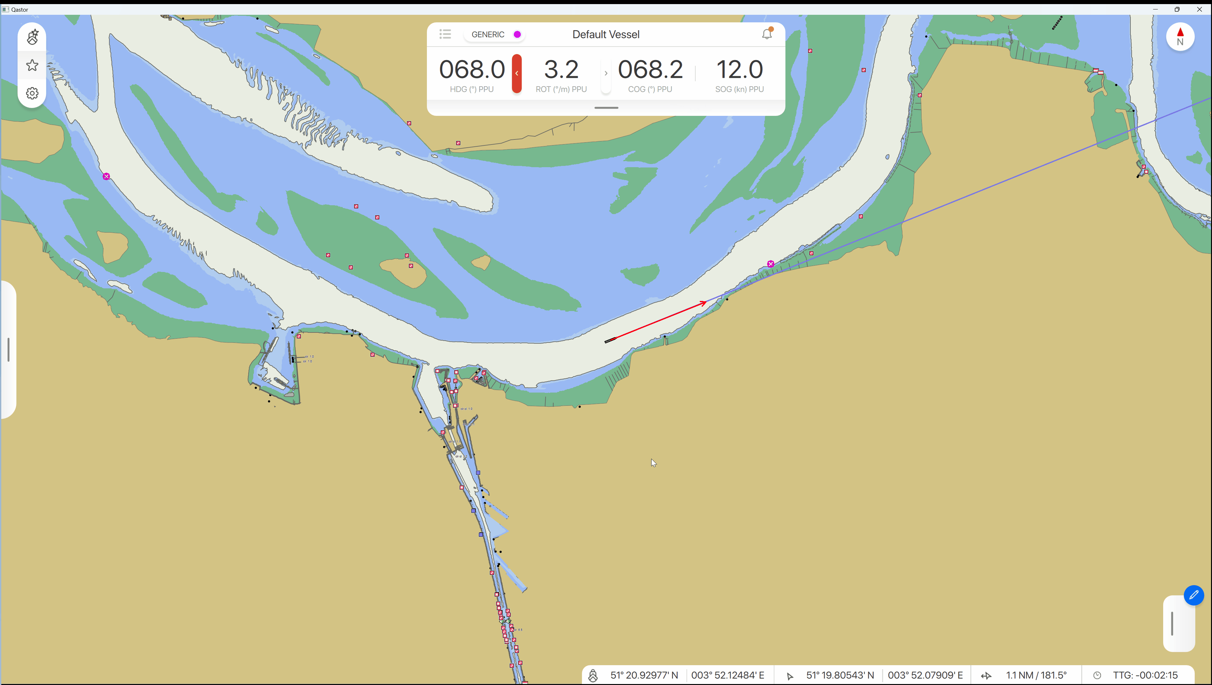Click the magenta waypoint marker near pier

point(770,264)
